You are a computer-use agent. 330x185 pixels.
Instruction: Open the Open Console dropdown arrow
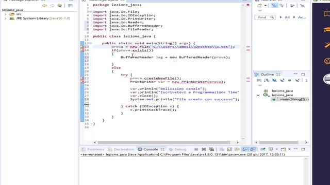289,150
